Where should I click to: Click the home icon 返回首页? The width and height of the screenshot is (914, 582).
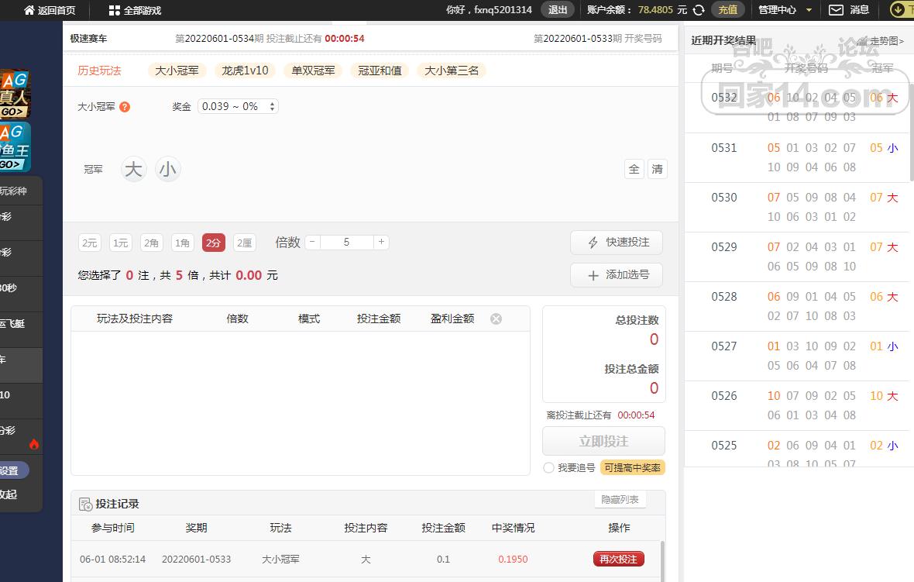point(29,10)
